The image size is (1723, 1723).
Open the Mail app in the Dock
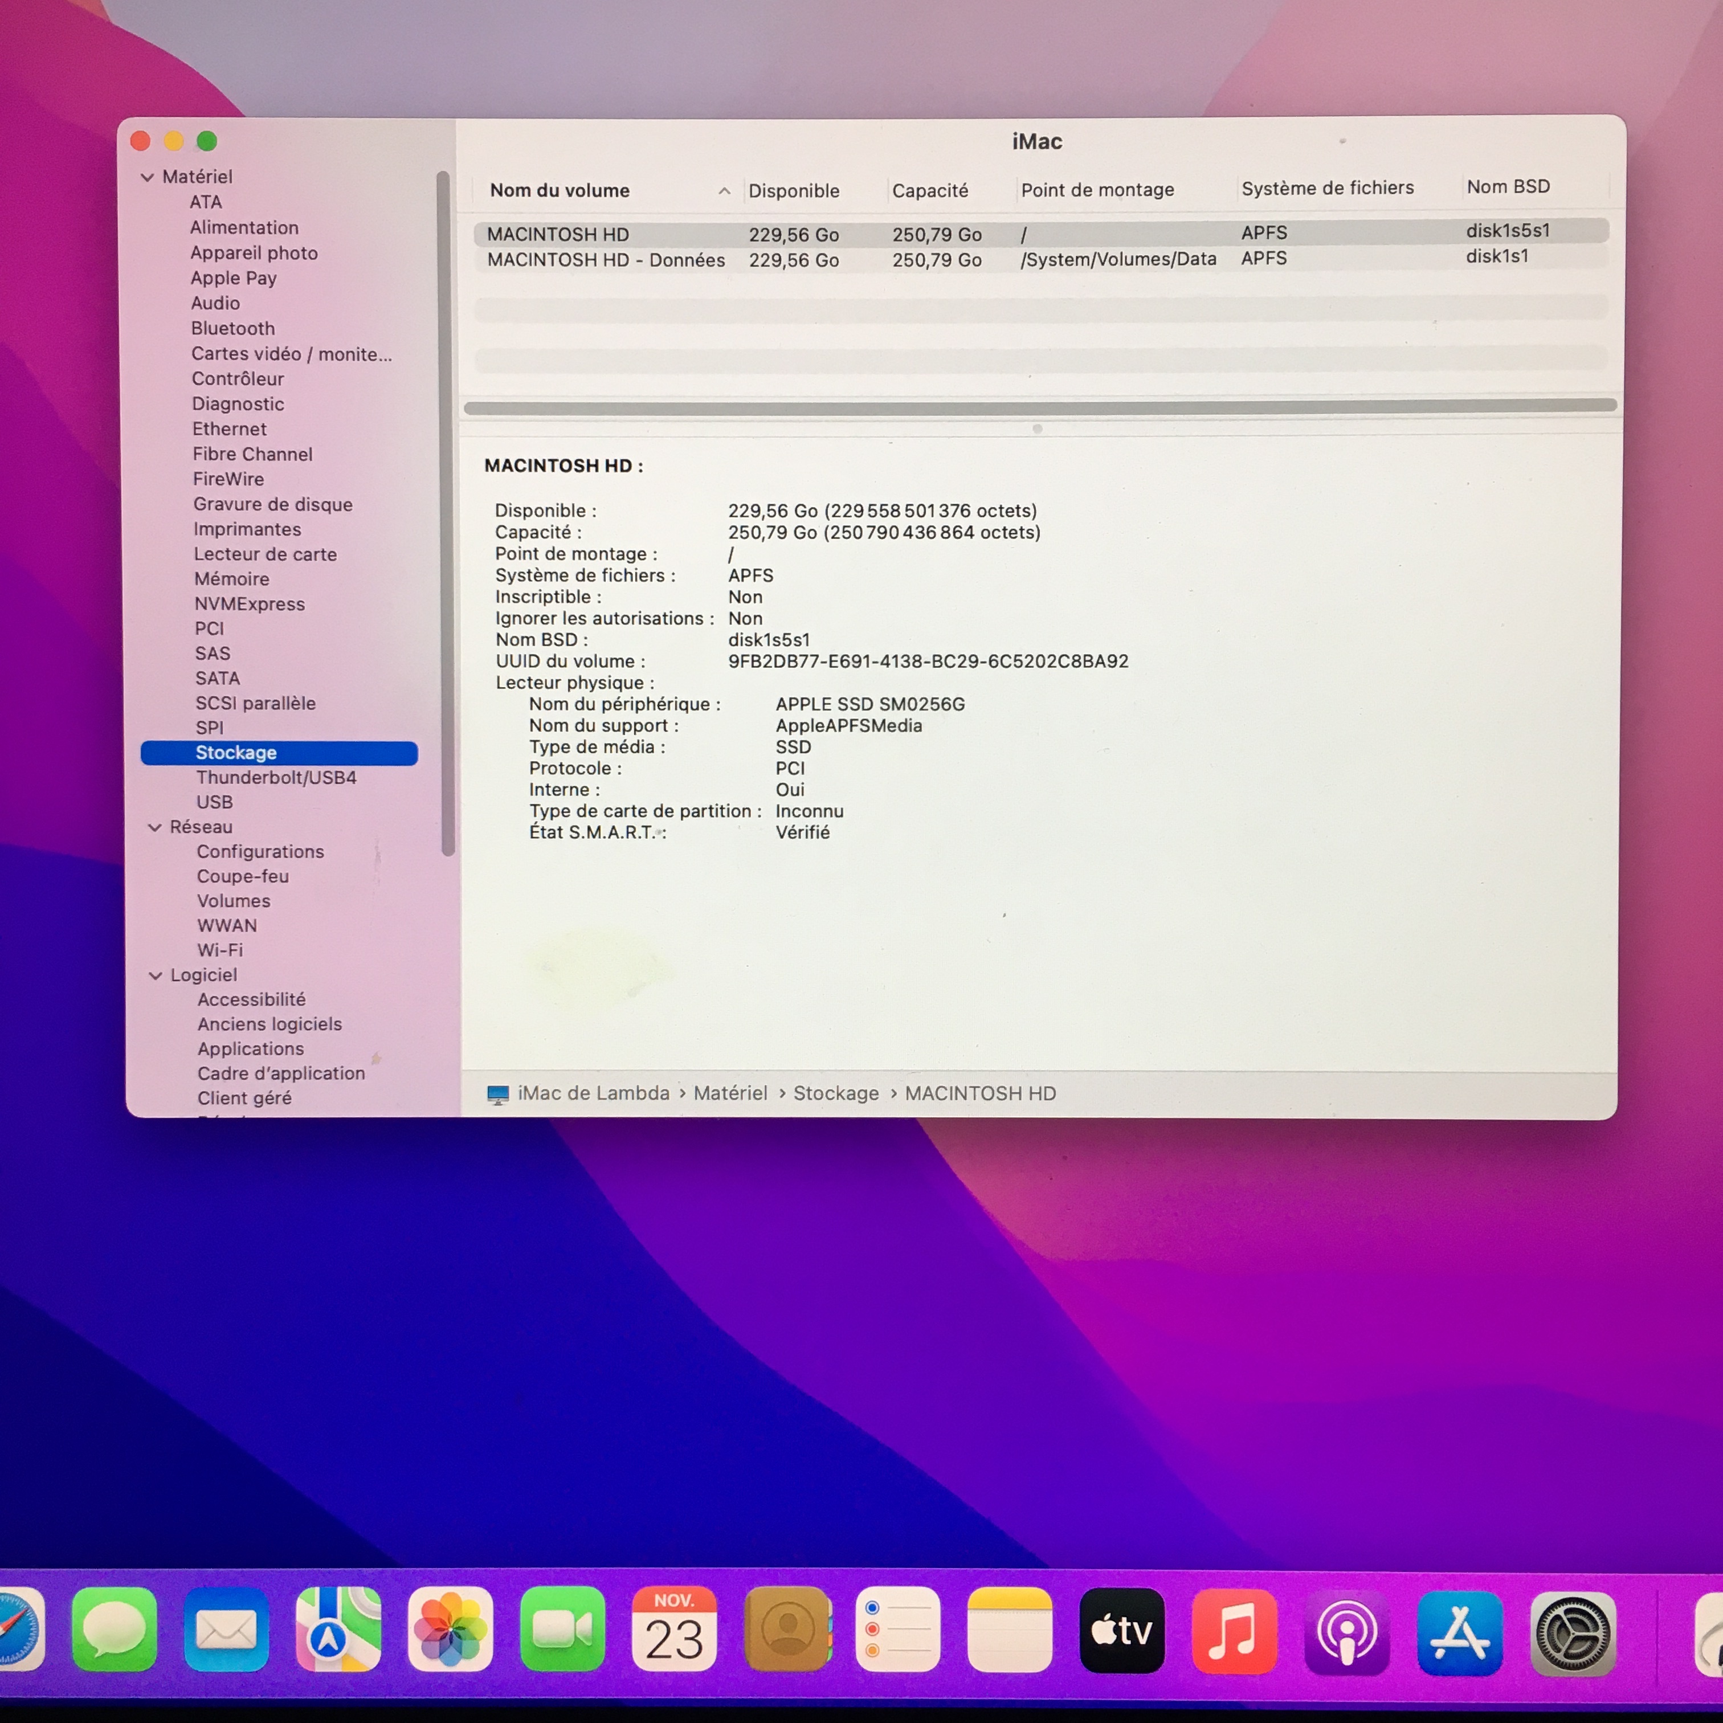[x=227, y=1628]
